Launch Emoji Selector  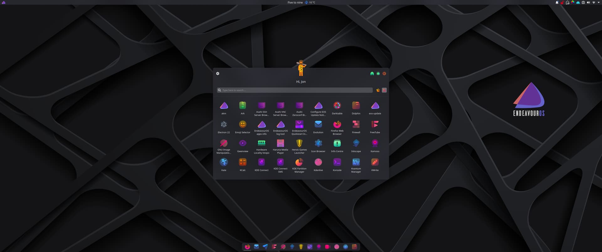242,127
